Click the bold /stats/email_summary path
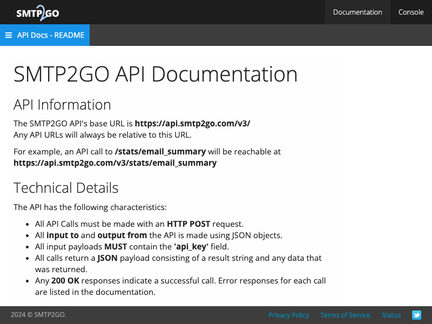This screenshot has height=324, width=432. click(160, 152)
